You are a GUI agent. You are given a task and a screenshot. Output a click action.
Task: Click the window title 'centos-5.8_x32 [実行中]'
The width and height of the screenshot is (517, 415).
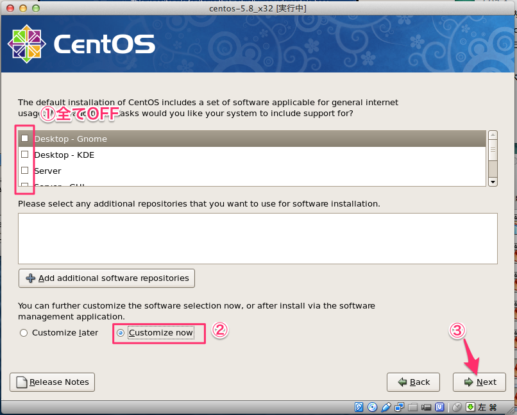257,8
